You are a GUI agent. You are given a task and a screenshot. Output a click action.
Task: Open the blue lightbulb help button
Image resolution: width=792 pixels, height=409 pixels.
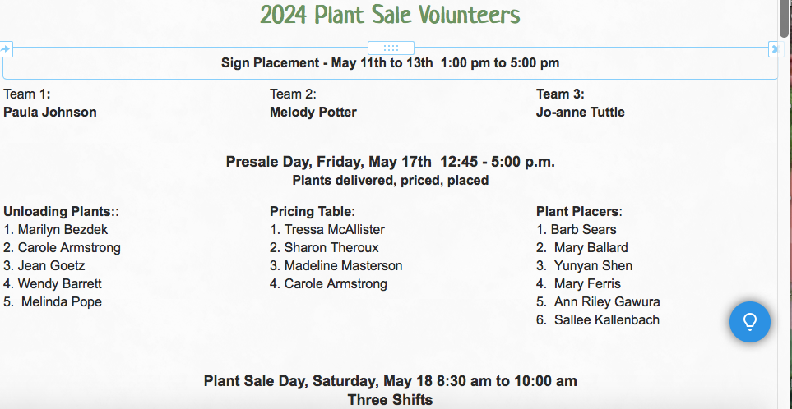(x=749, y=322)
